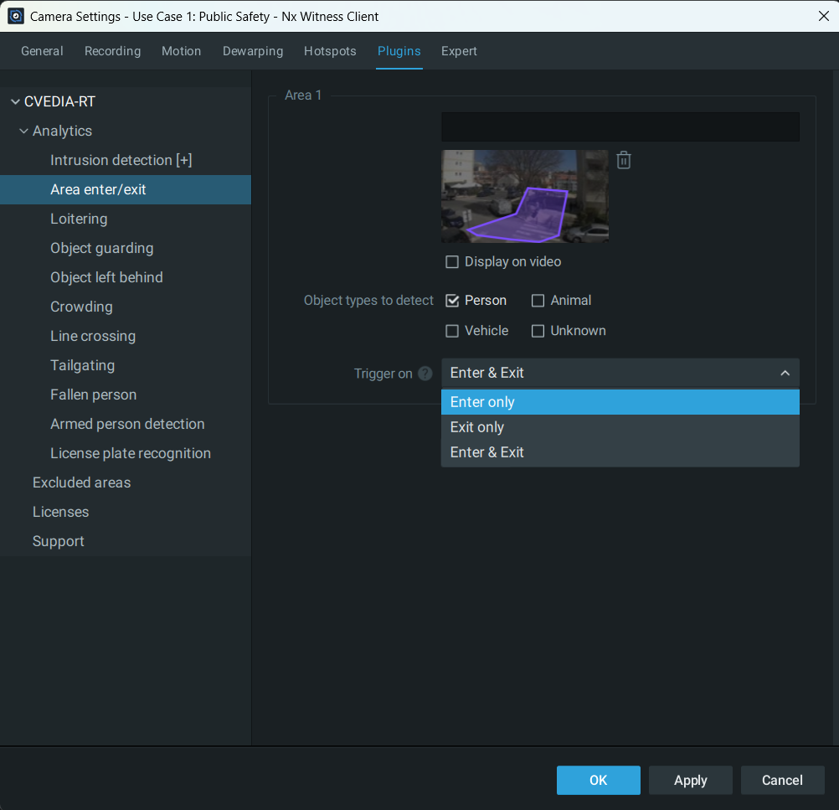Check the Vehicle object type
839x810 pixels.
click(452, 331)
